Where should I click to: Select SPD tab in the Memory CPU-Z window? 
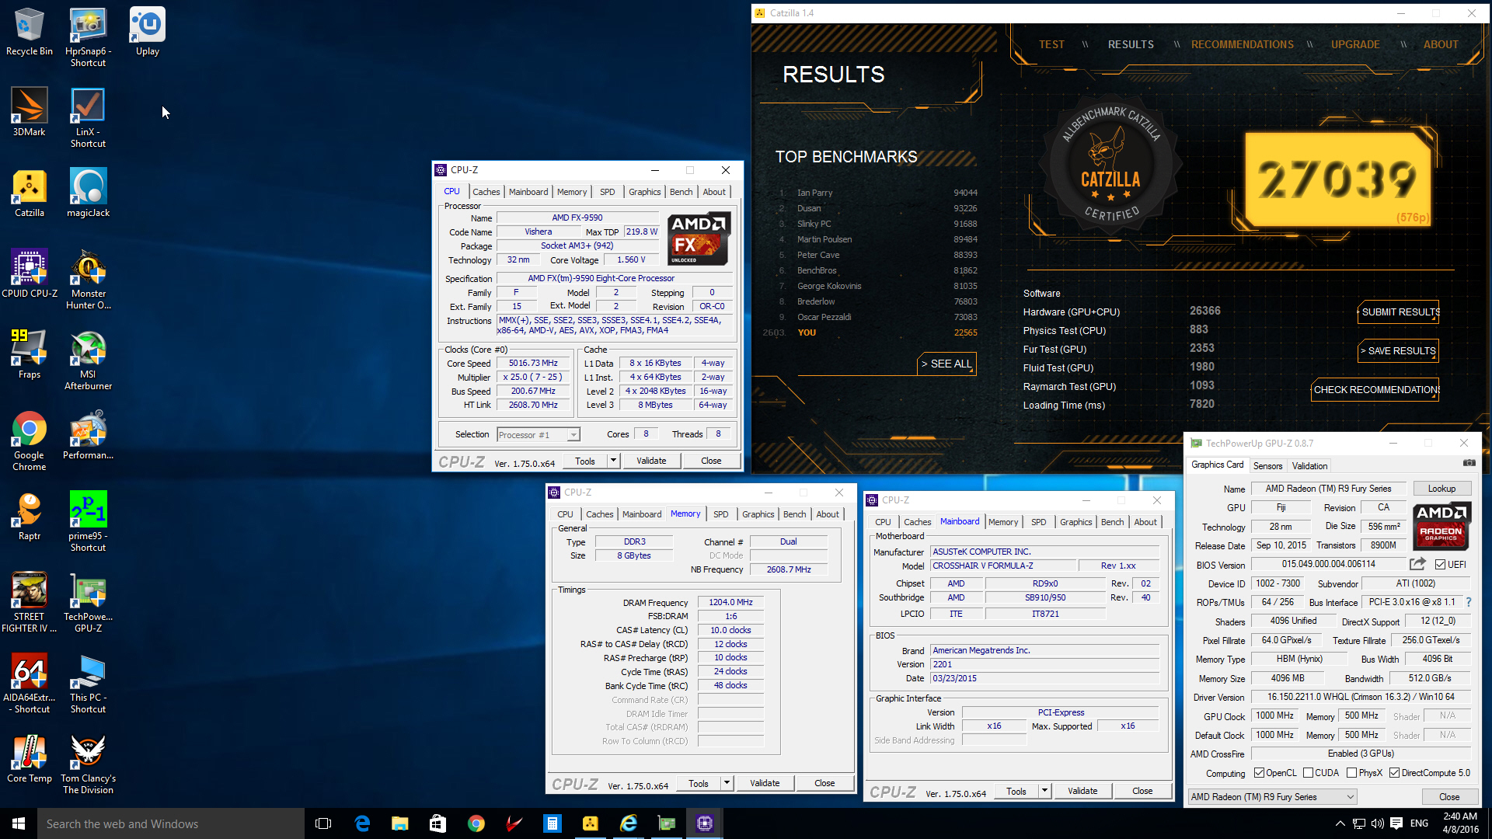point(720,514)
